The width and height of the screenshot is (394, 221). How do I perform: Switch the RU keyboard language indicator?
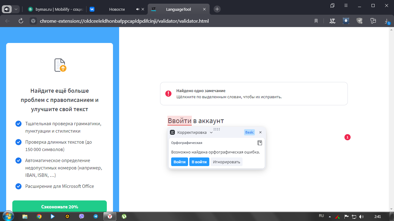(321, 216)
